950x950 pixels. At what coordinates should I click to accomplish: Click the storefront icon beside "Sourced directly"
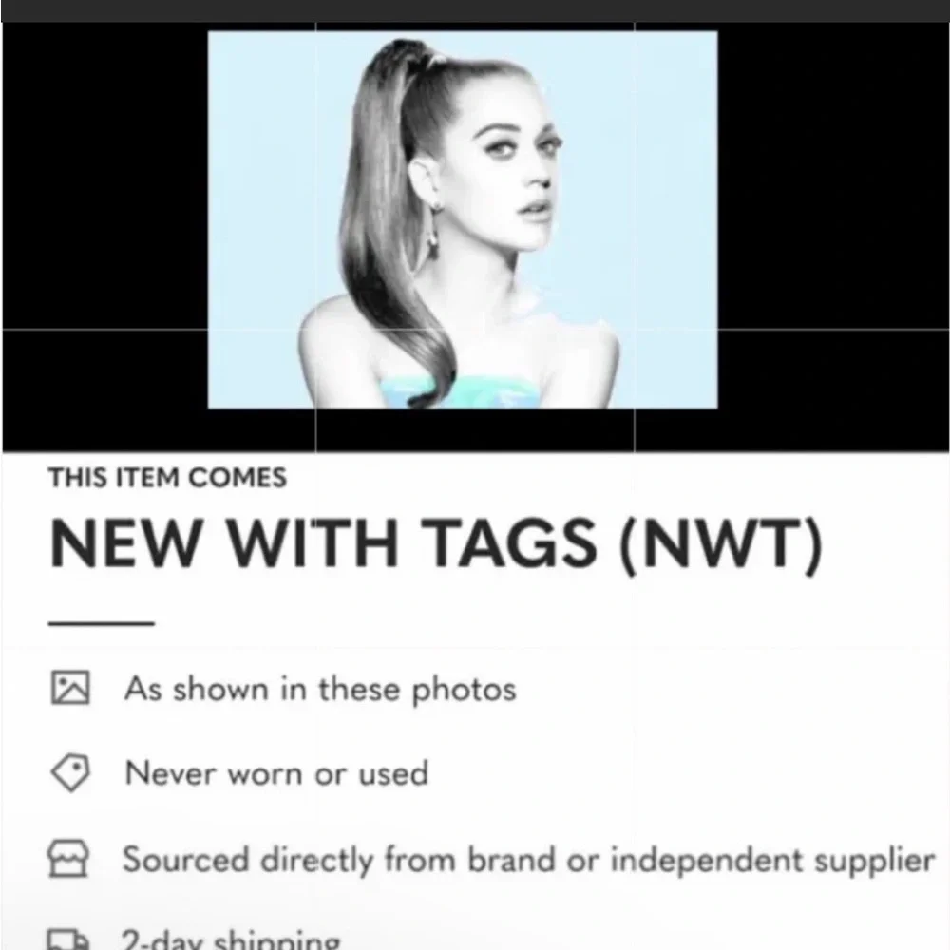click(x=67, y=859)
